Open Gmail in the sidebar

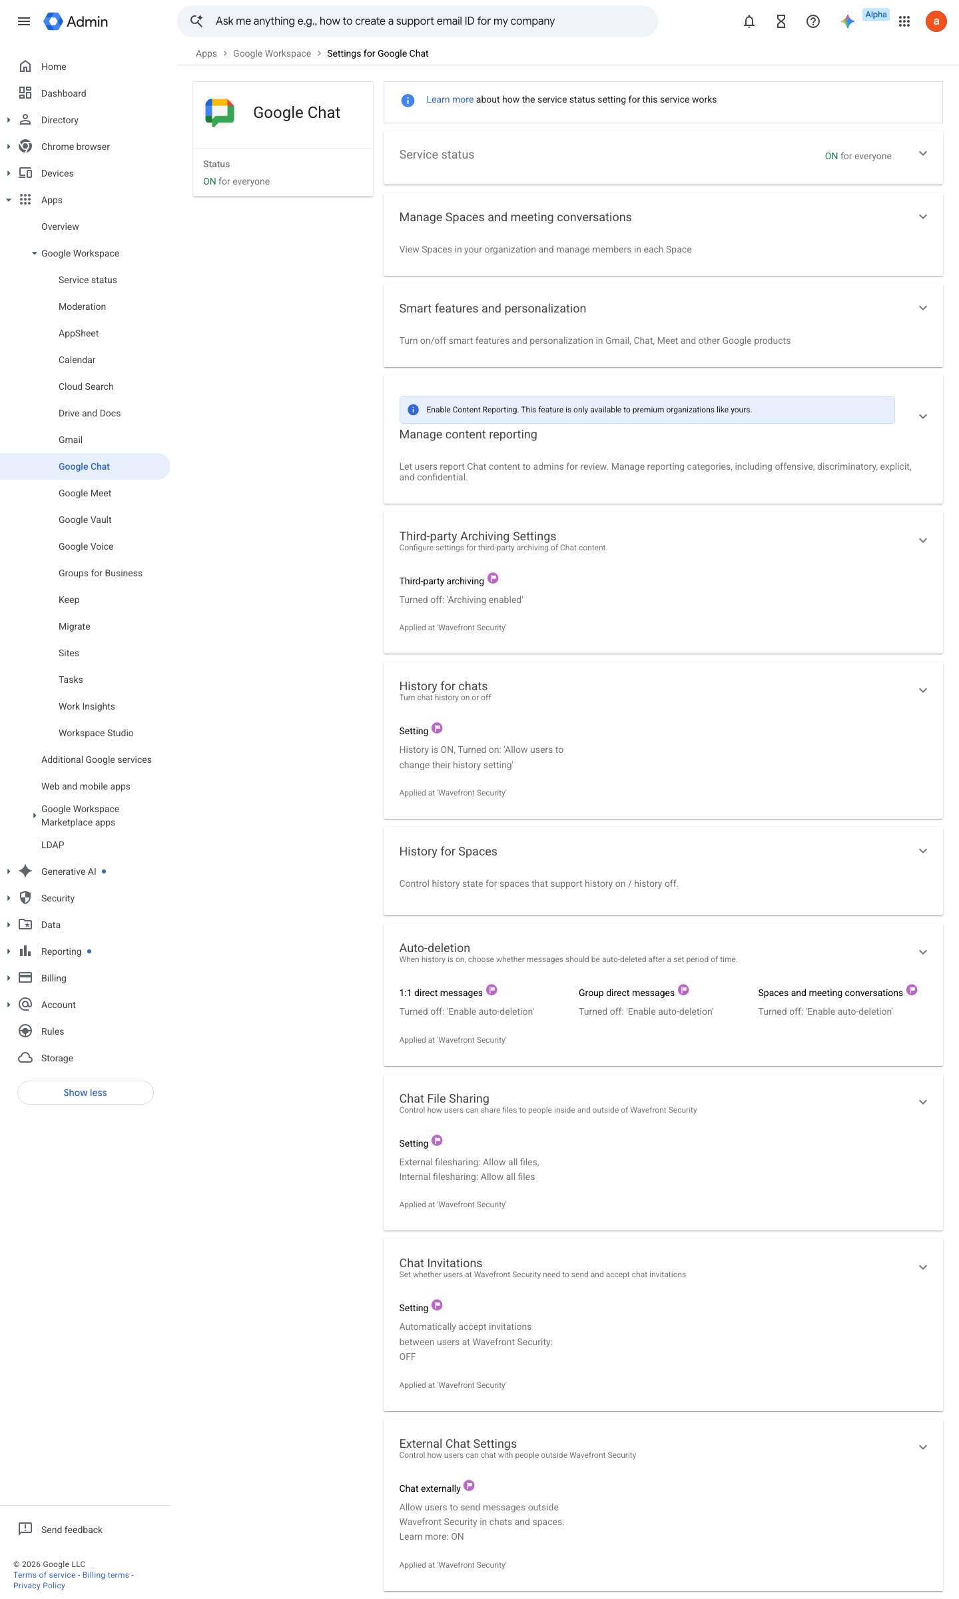[71, 440]
